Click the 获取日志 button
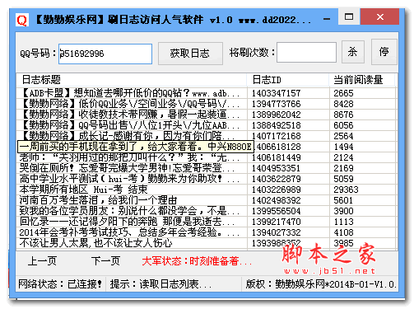Screen dimensions: 414x309 click(190, 54)
